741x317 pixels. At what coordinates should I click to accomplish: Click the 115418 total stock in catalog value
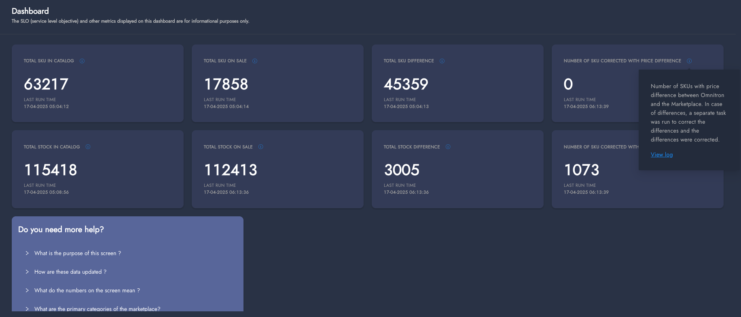click(x=51, y=170)
